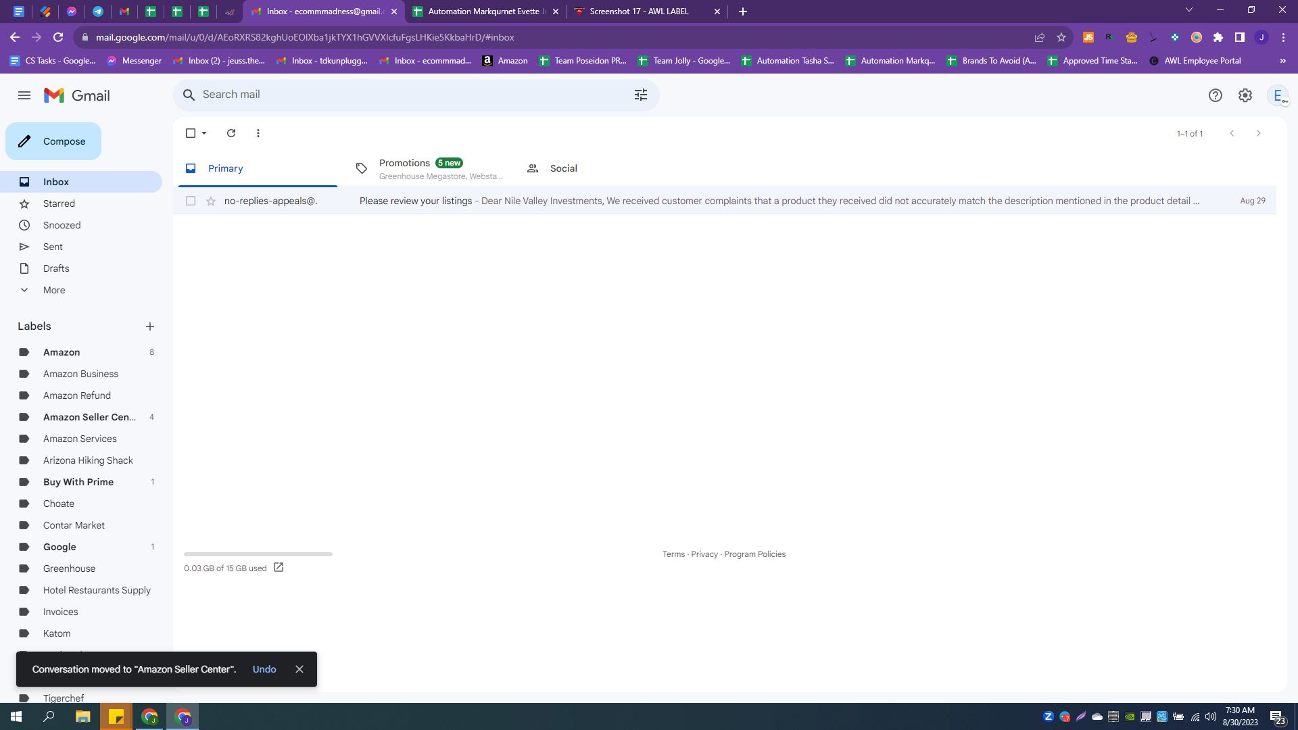Open AWL Employee Portal bookmark

coord(1195,61)
